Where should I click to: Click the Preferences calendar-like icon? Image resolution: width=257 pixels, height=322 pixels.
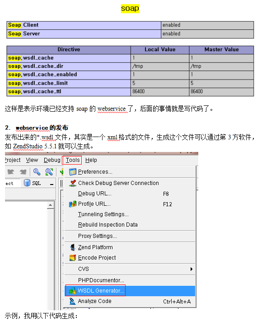click(73, 172)
